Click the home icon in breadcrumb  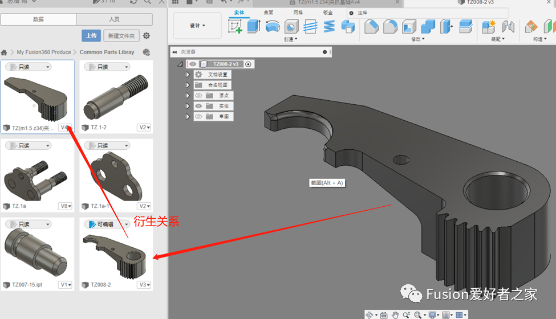pyautogui.click(x=5, y=52)
